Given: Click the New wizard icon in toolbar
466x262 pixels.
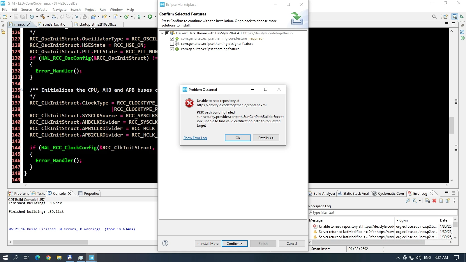Looking at the screenshot, I should pos(5,17).
